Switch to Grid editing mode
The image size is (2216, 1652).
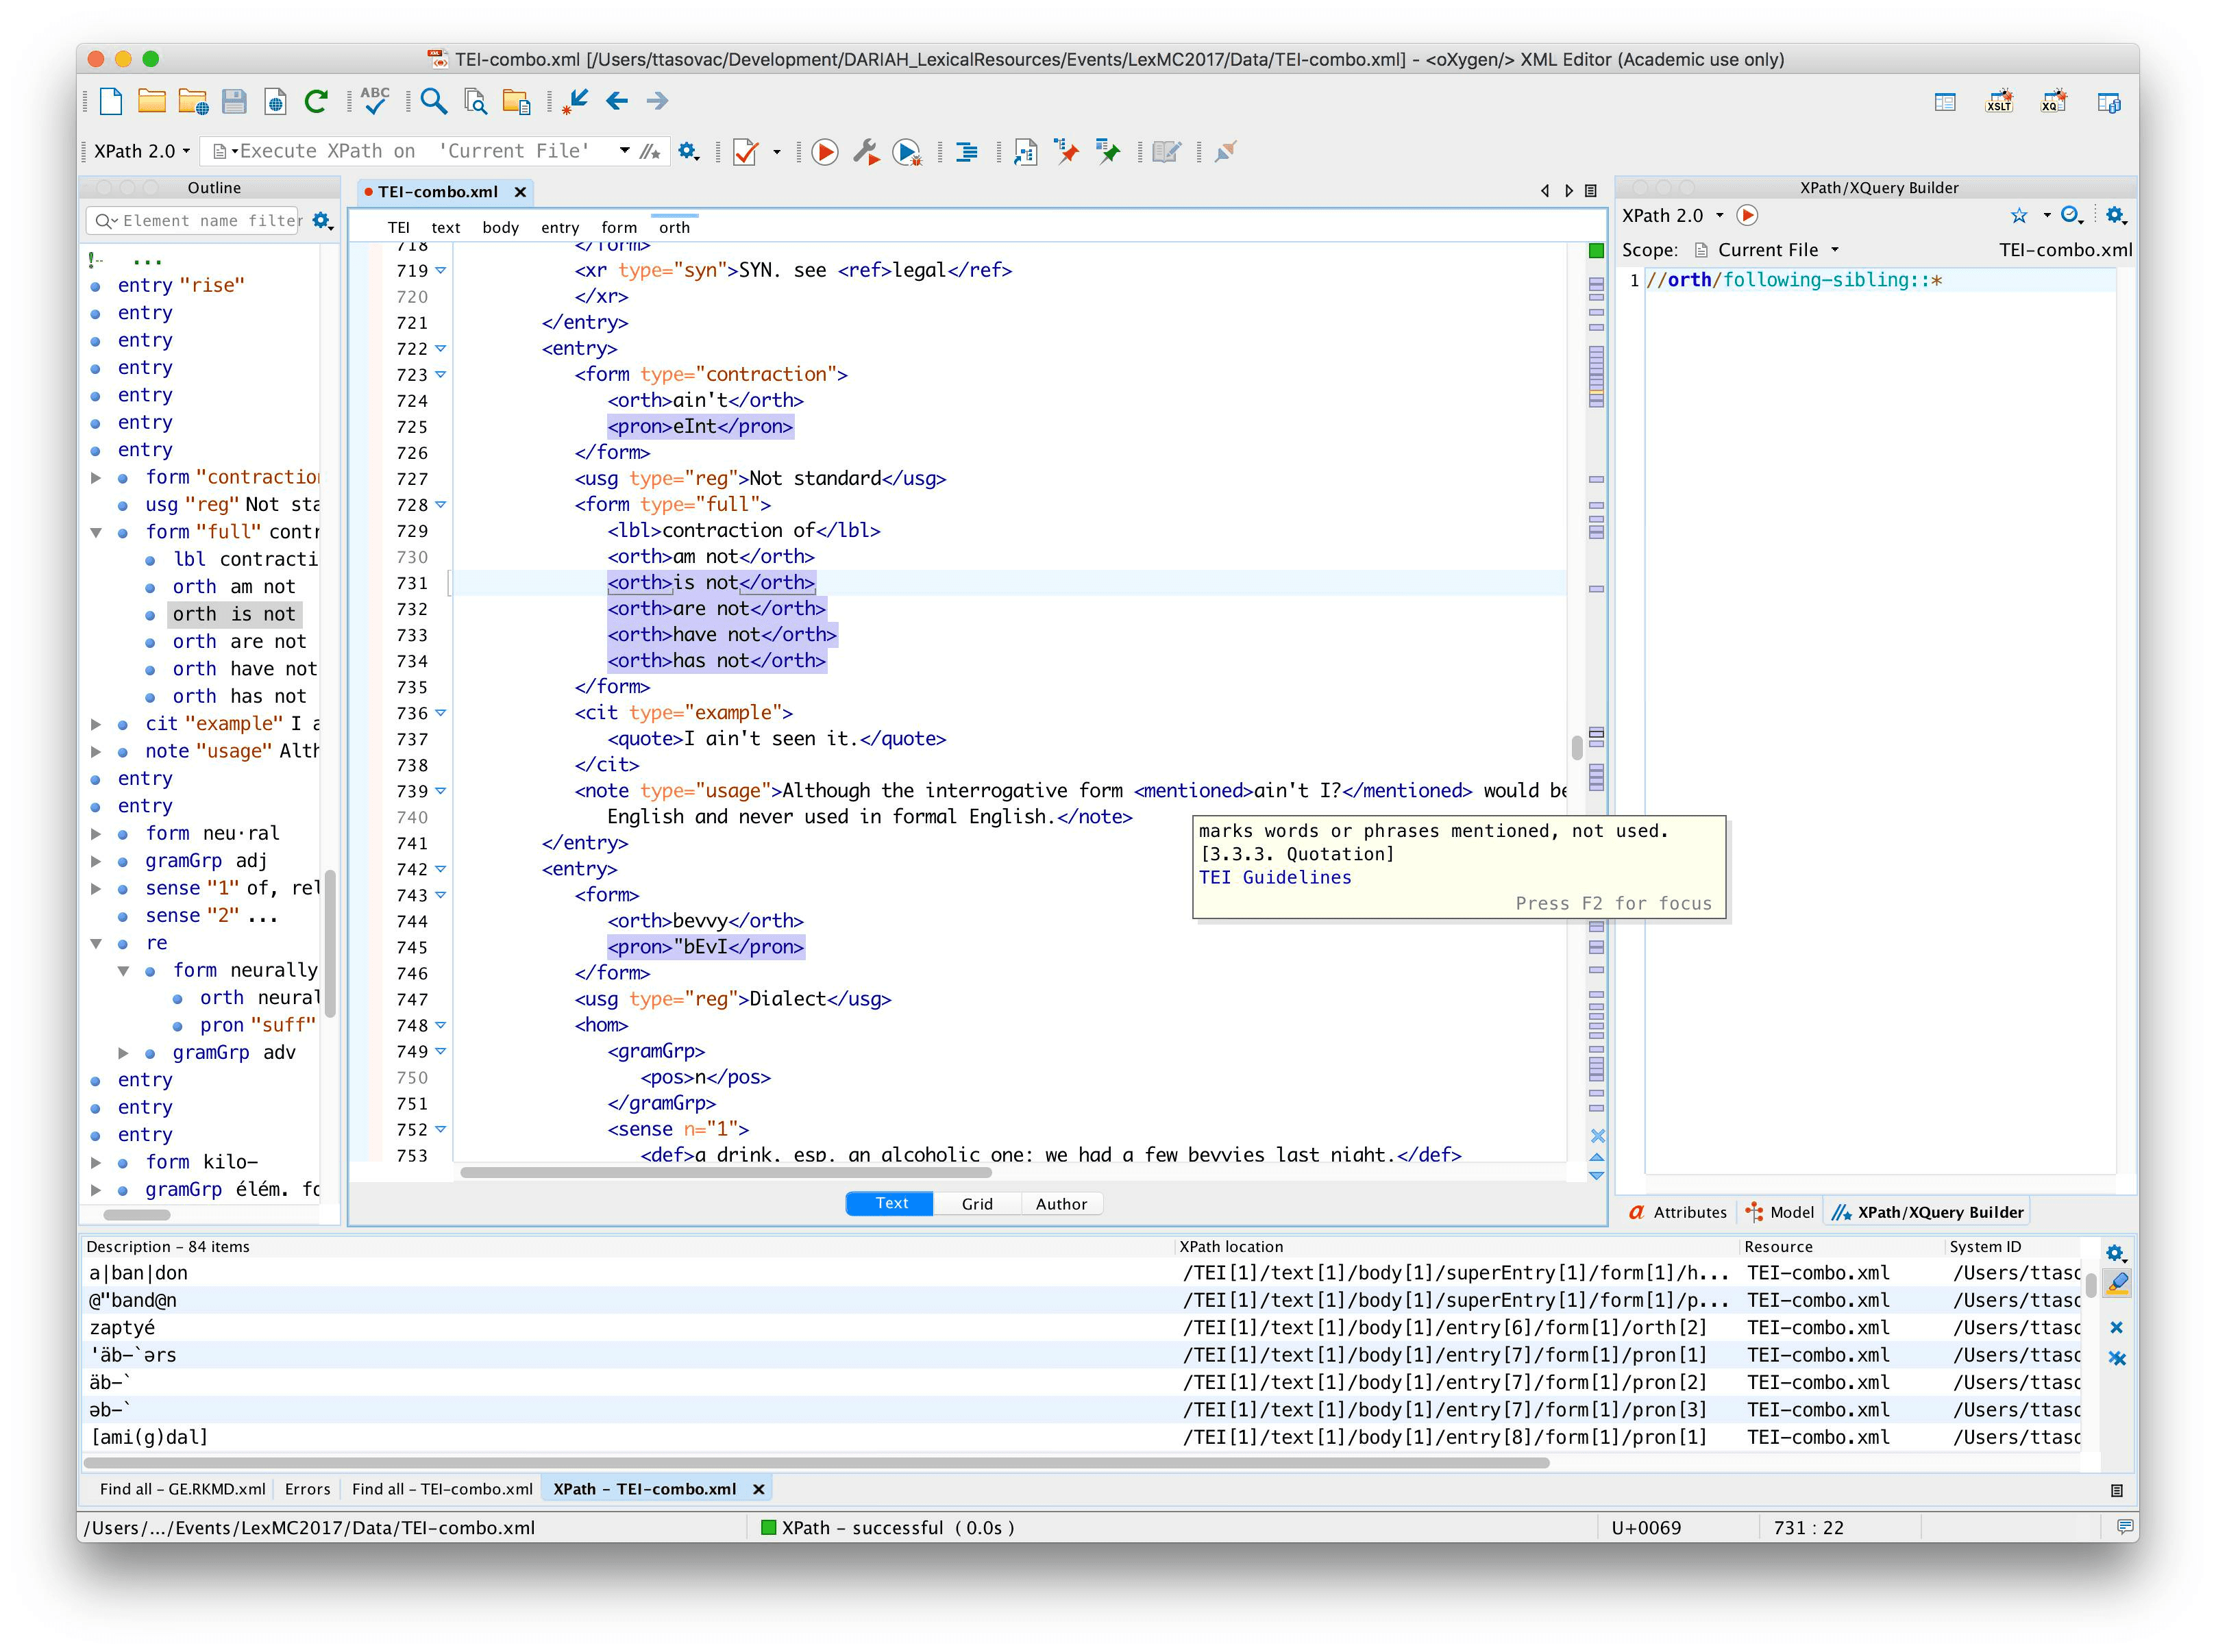pos(976,1204)
